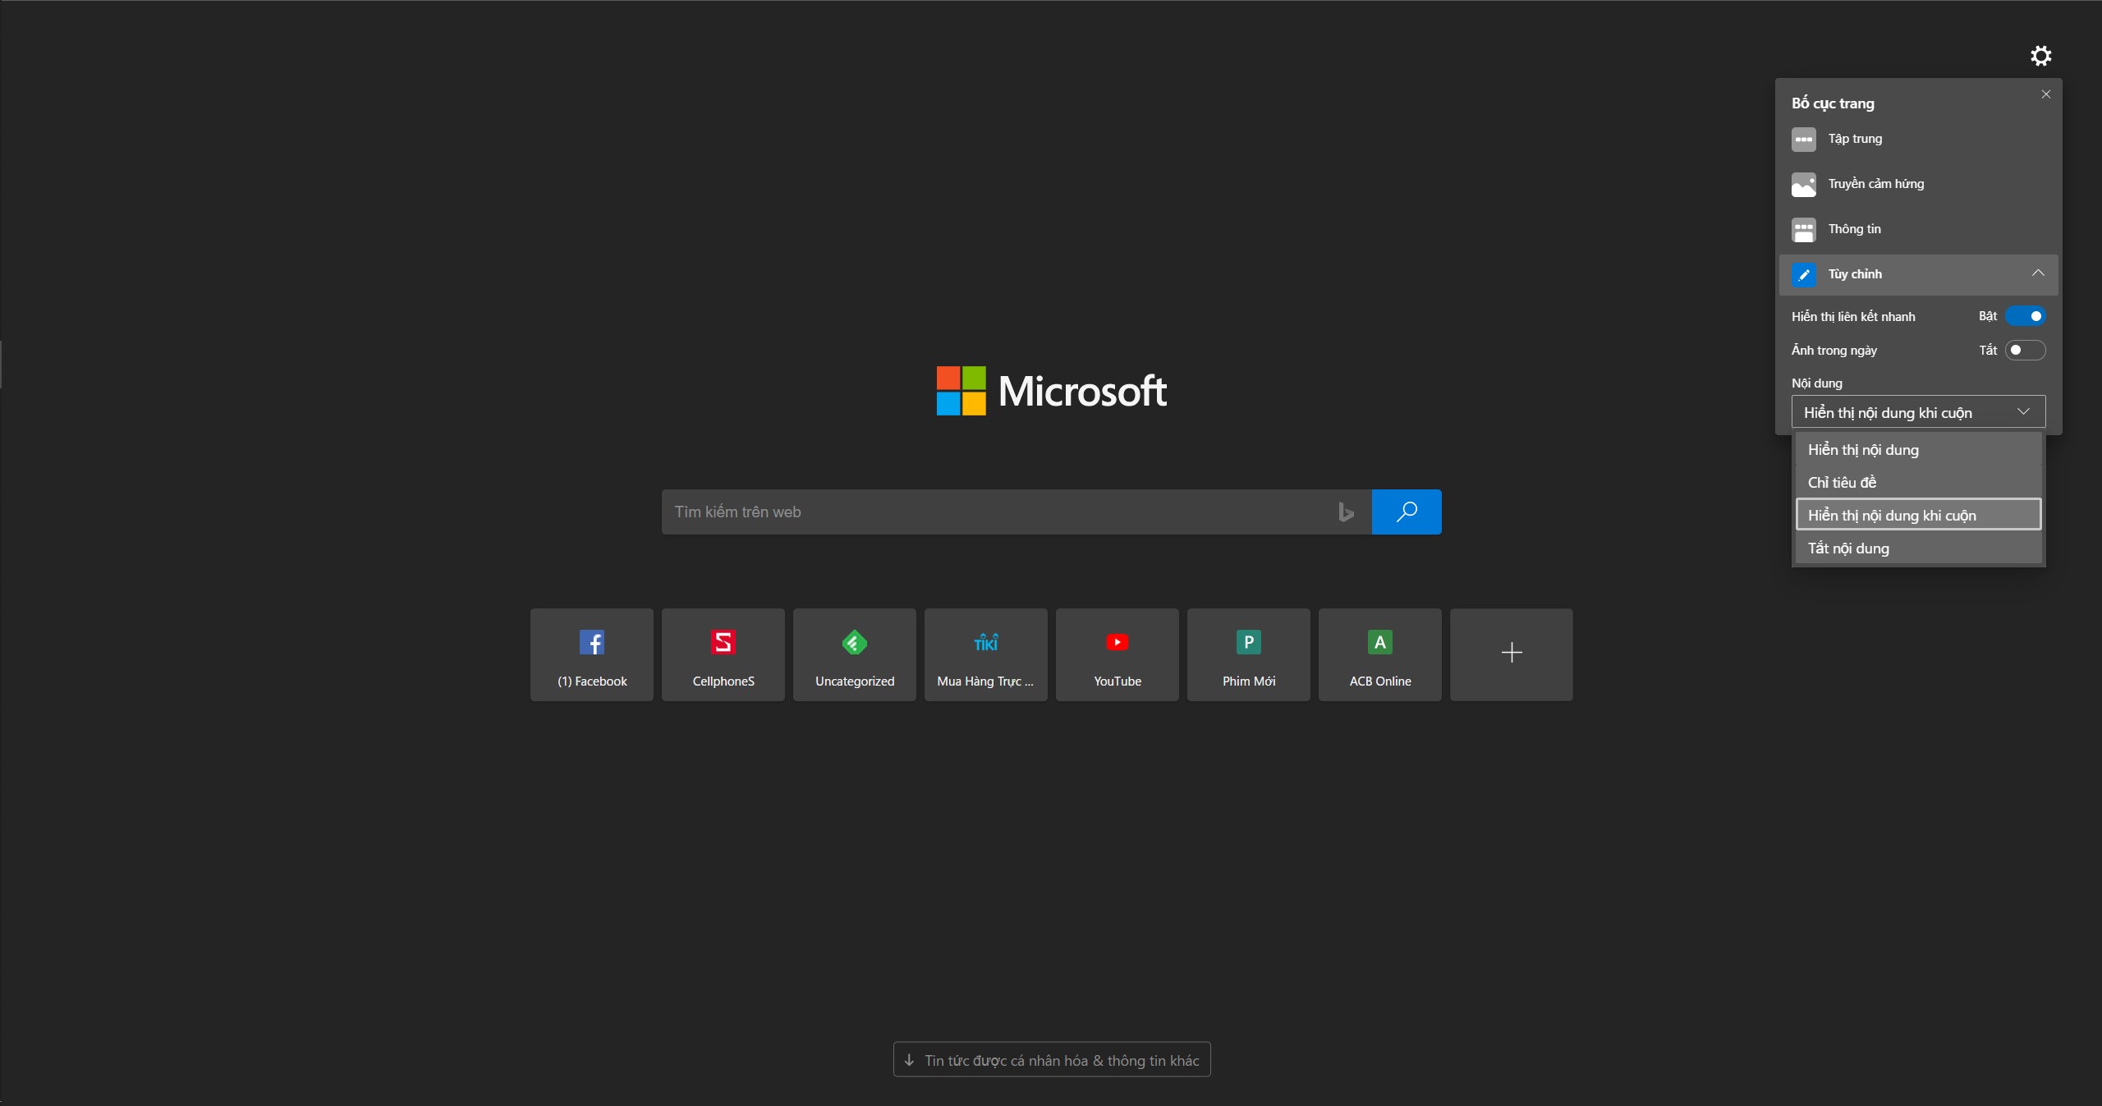Open the Phim Mới quick link tile
The width and height of the screenshot is (2102, 1106).
point(1249,654)
